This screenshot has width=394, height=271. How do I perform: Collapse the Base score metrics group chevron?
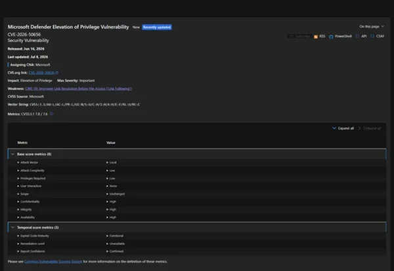13,154
